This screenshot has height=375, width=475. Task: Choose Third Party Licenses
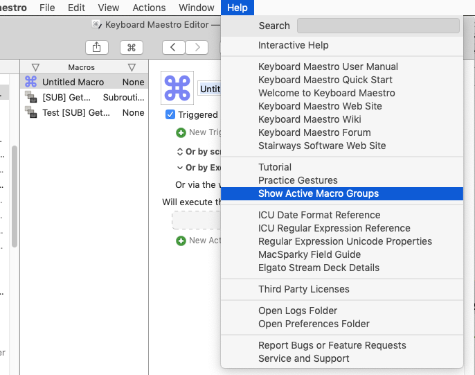342,290
